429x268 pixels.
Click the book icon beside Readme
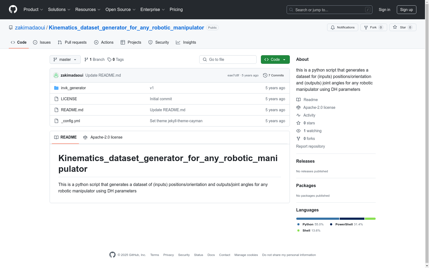coord(298,100)
